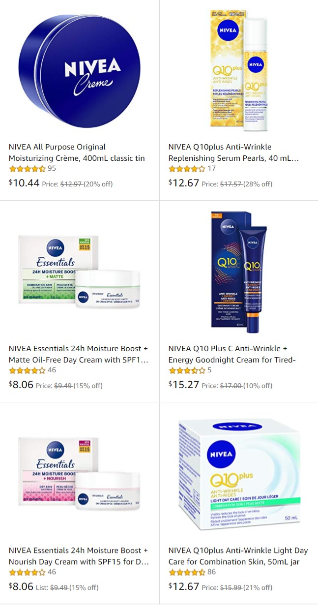
Task: View star rating of the Goodnight Cream
Action: (187, 370)
